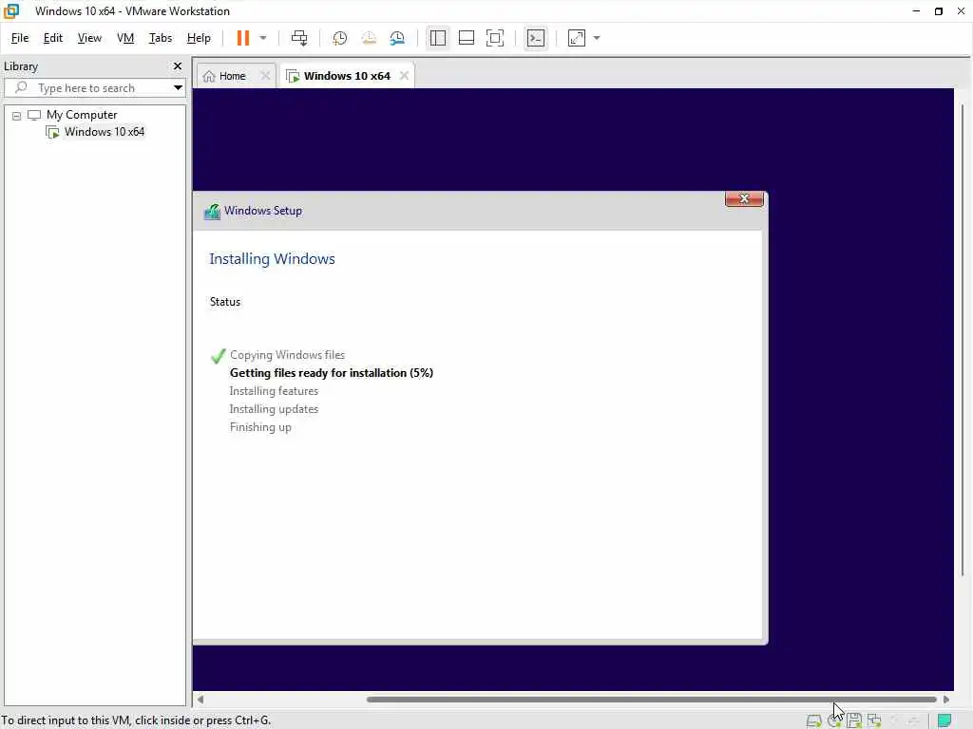Screen dimensions: 973x729
Task: Select Windows 10 x64 in library tree
Action: coord(105,131)
